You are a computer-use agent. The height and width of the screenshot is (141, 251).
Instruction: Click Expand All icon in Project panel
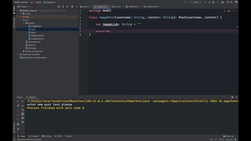tap(63, 7)
